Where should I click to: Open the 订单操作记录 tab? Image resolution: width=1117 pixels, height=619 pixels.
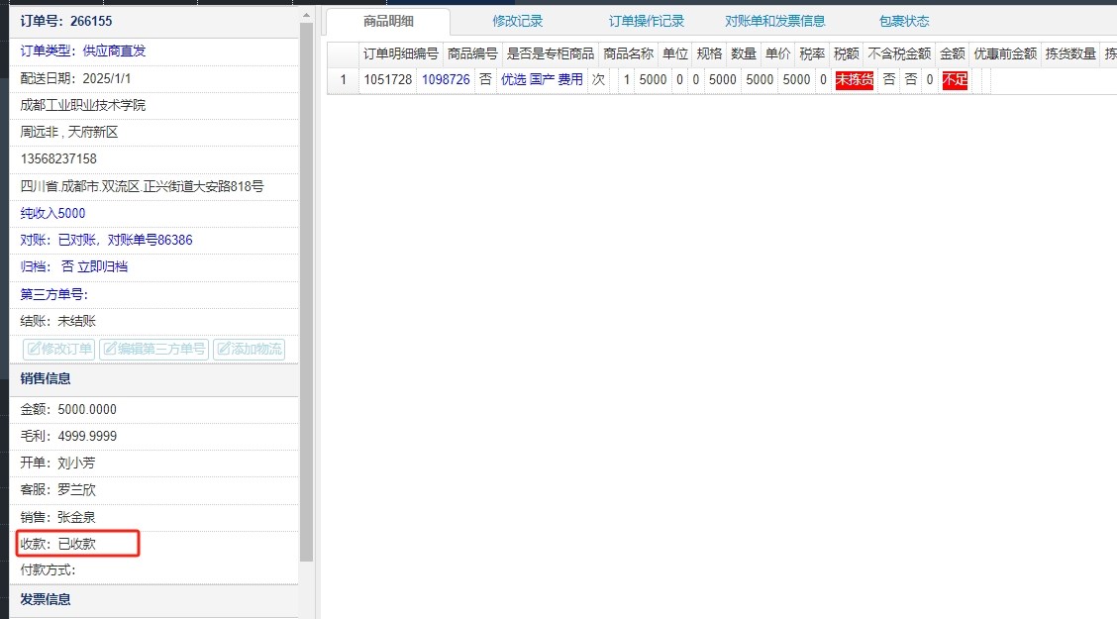click(x=646, y=22)
